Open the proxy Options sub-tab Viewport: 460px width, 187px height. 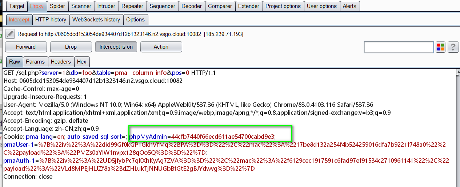click(x=136, y=20)
